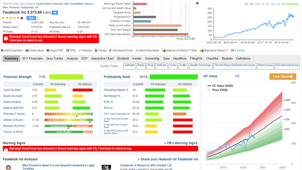This screenshot has height=170, width=302.
Task: Click the small bar chart icon beside Vote
Action: pyautogui.click(x=39, y=18)
